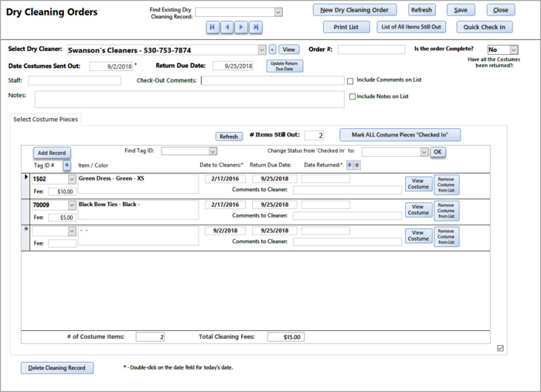Viewport: 541px width, 392px height.
Task: Click Comments to Cleaner field for Green Dress
Action: point(347,190)
